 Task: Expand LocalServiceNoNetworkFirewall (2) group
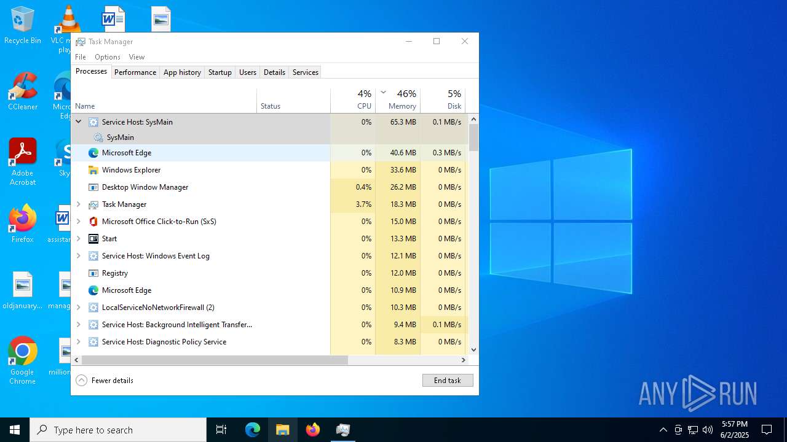(78, 308)
